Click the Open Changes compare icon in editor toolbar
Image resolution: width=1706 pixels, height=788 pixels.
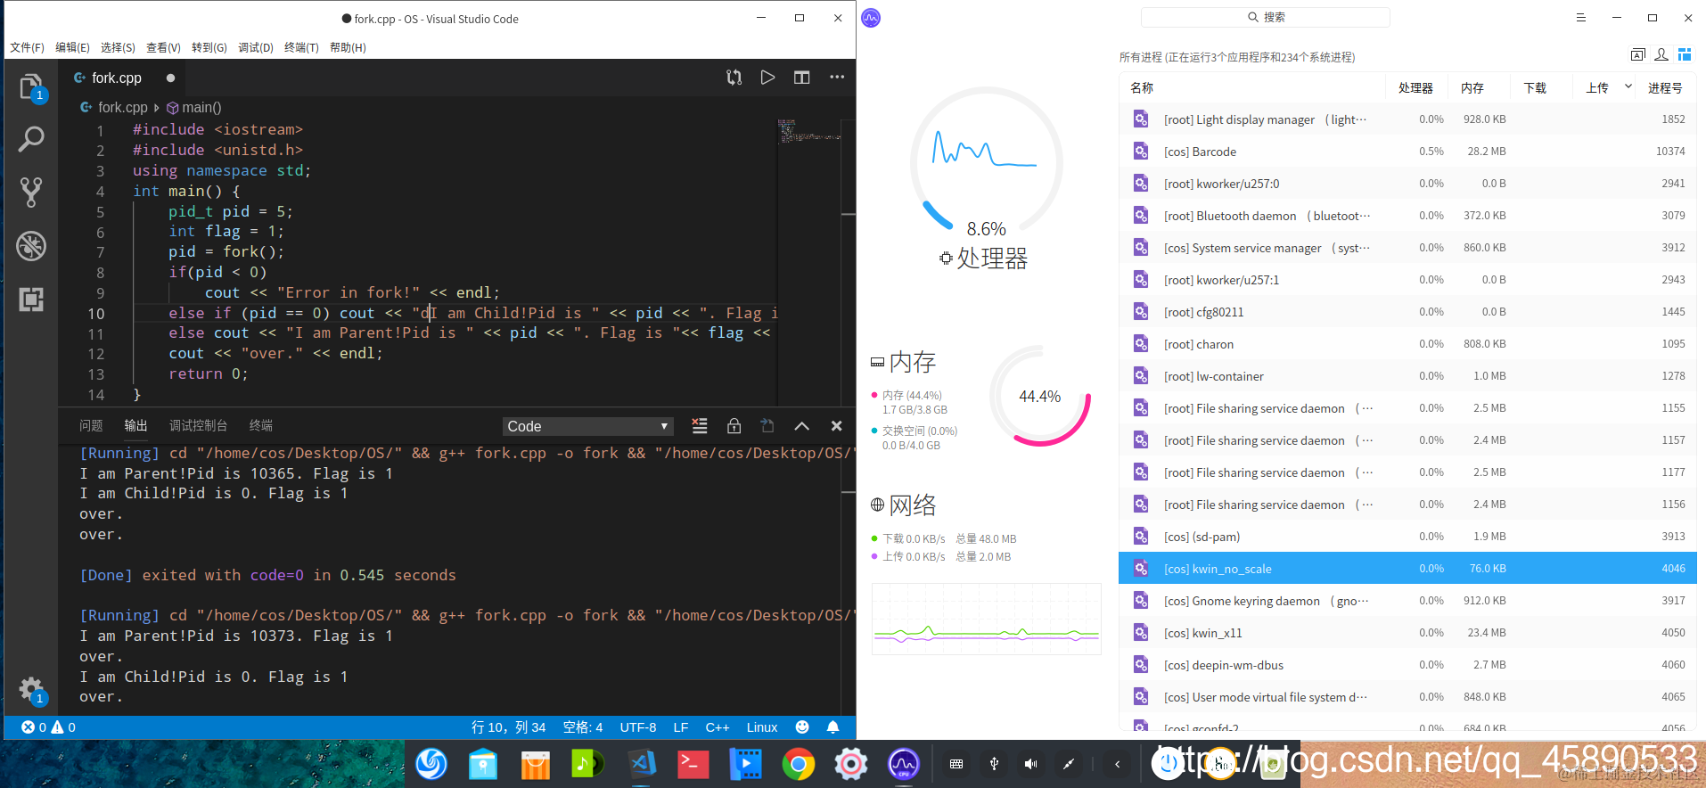coord(734,78)
